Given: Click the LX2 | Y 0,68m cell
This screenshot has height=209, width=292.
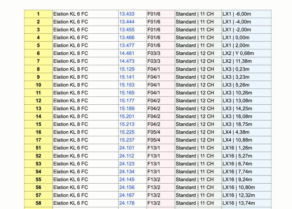Looking at the screenshot, I should coord(238,53).
